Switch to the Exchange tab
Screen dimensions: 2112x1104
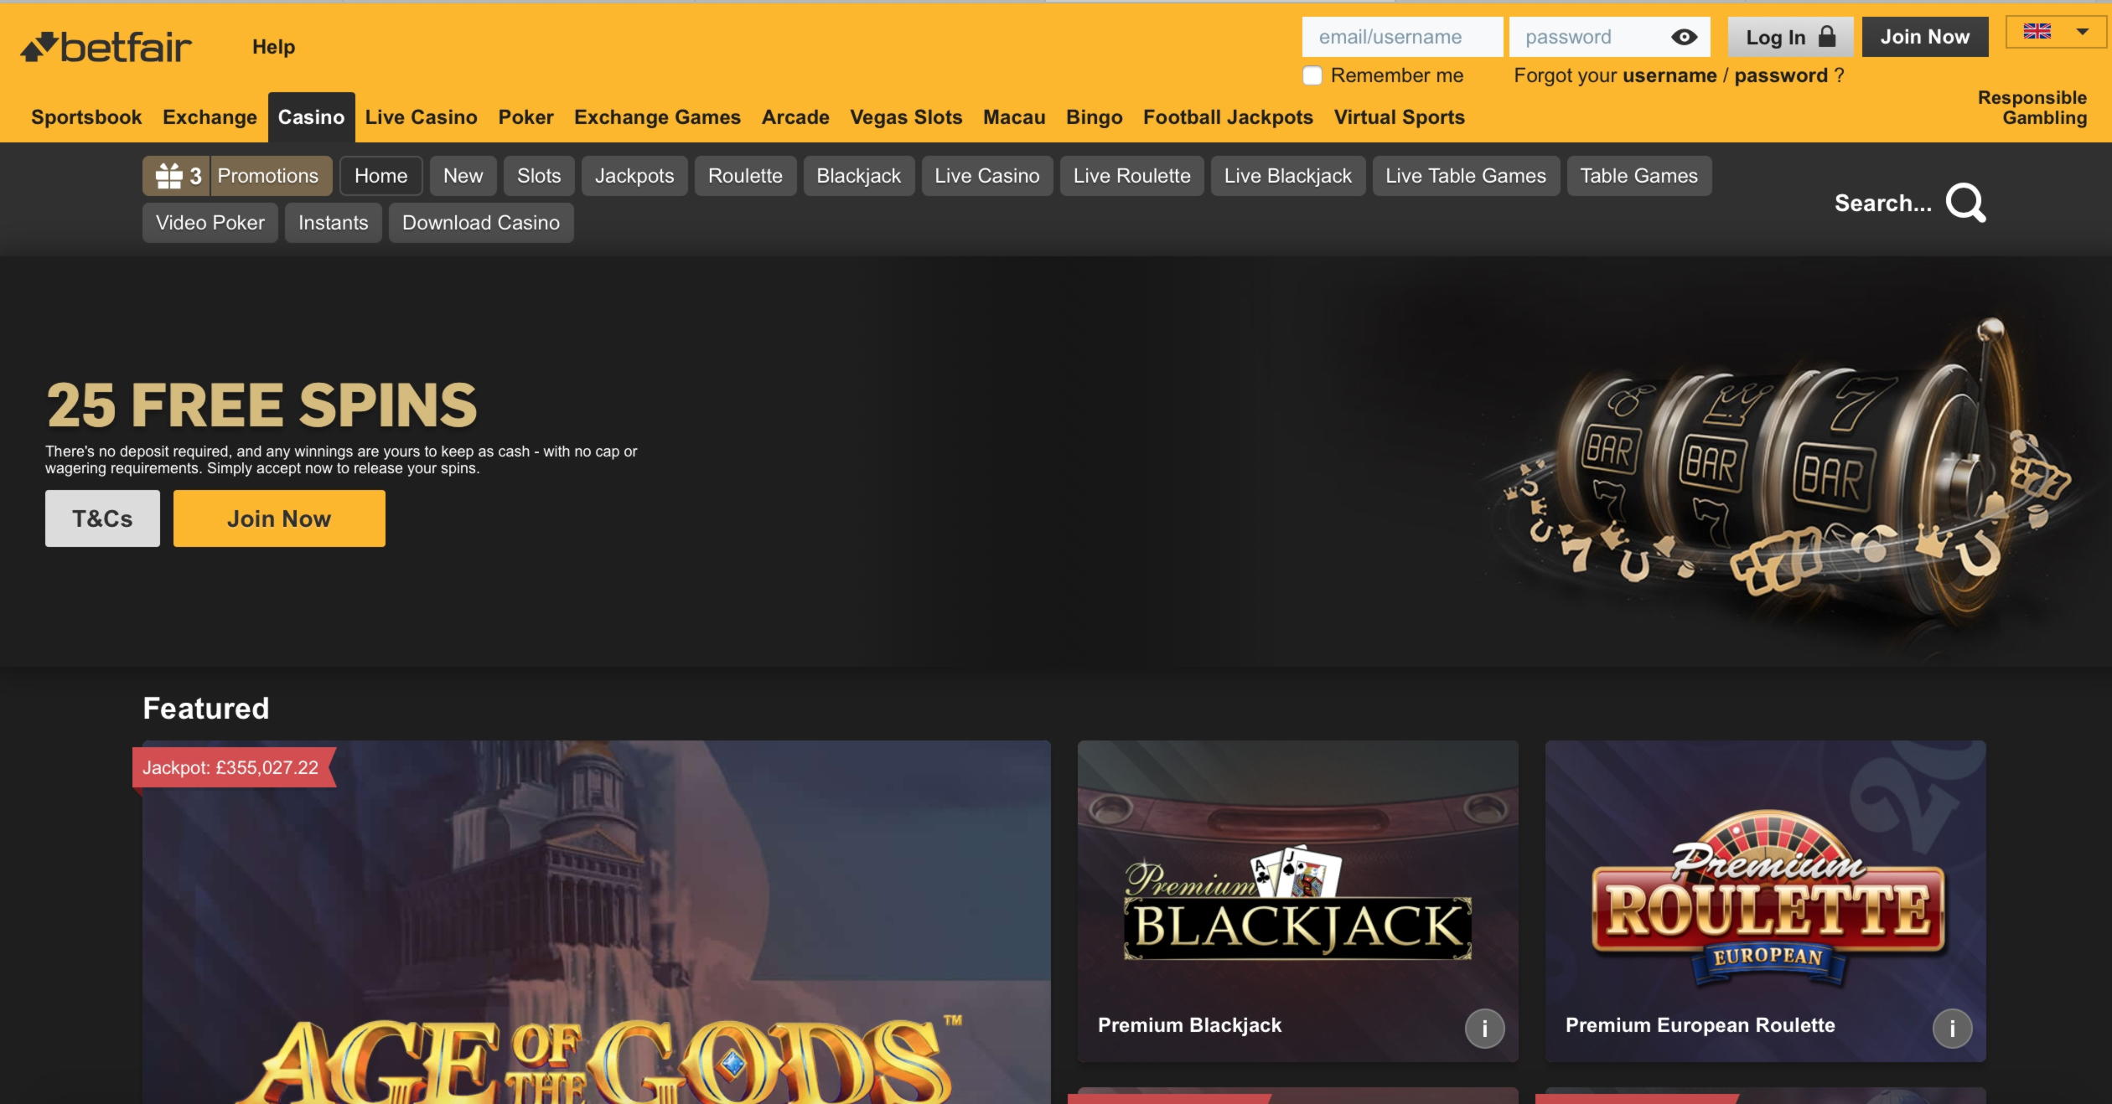[210, 117]
